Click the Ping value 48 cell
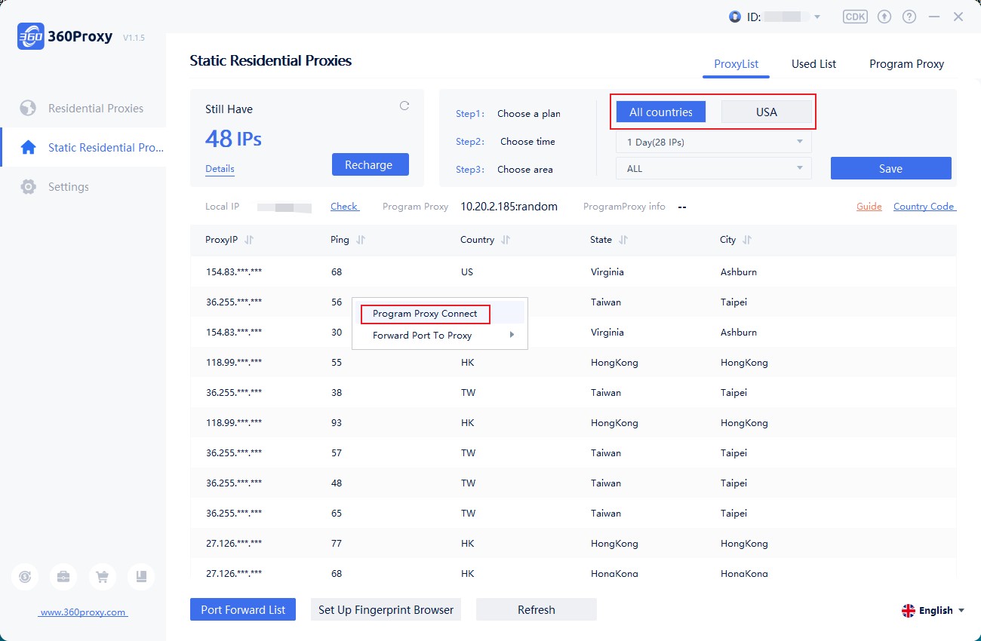981x641 pixels. pyautogui.click(x=337, y=483)
